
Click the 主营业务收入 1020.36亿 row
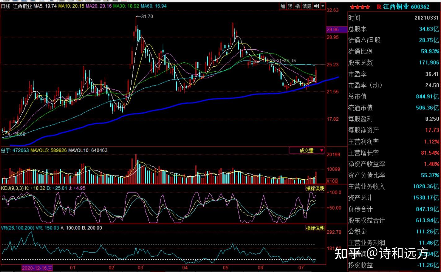[394, 186]
